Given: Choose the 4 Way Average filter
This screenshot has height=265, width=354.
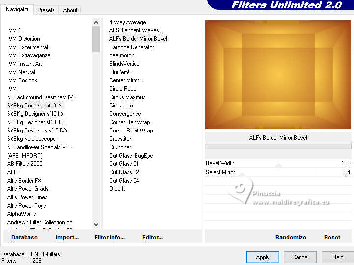Looking at the screenshot, I should tap(128, 22).
